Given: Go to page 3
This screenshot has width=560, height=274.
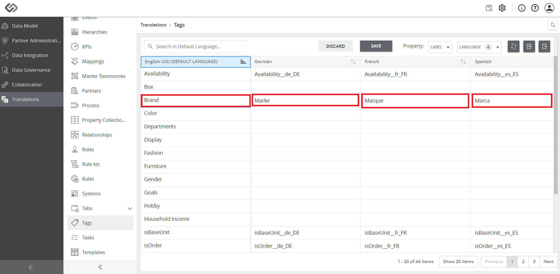Looking at the screenshot, I should 534,262.
